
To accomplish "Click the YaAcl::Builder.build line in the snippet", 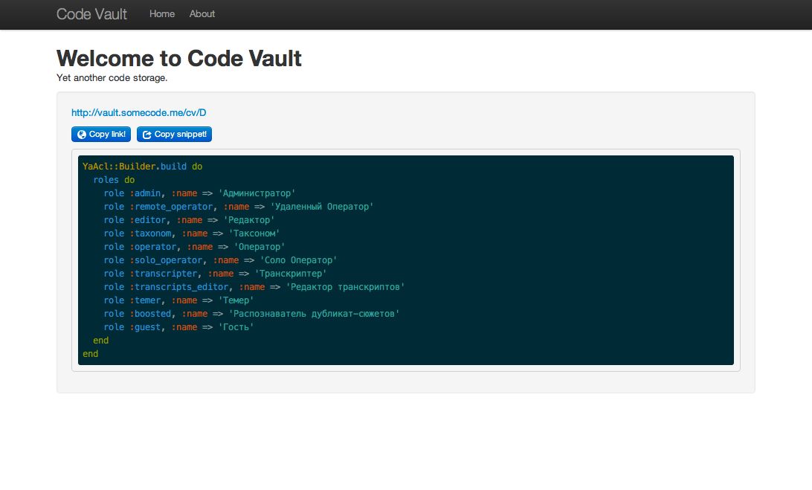I will pos(140,166).
